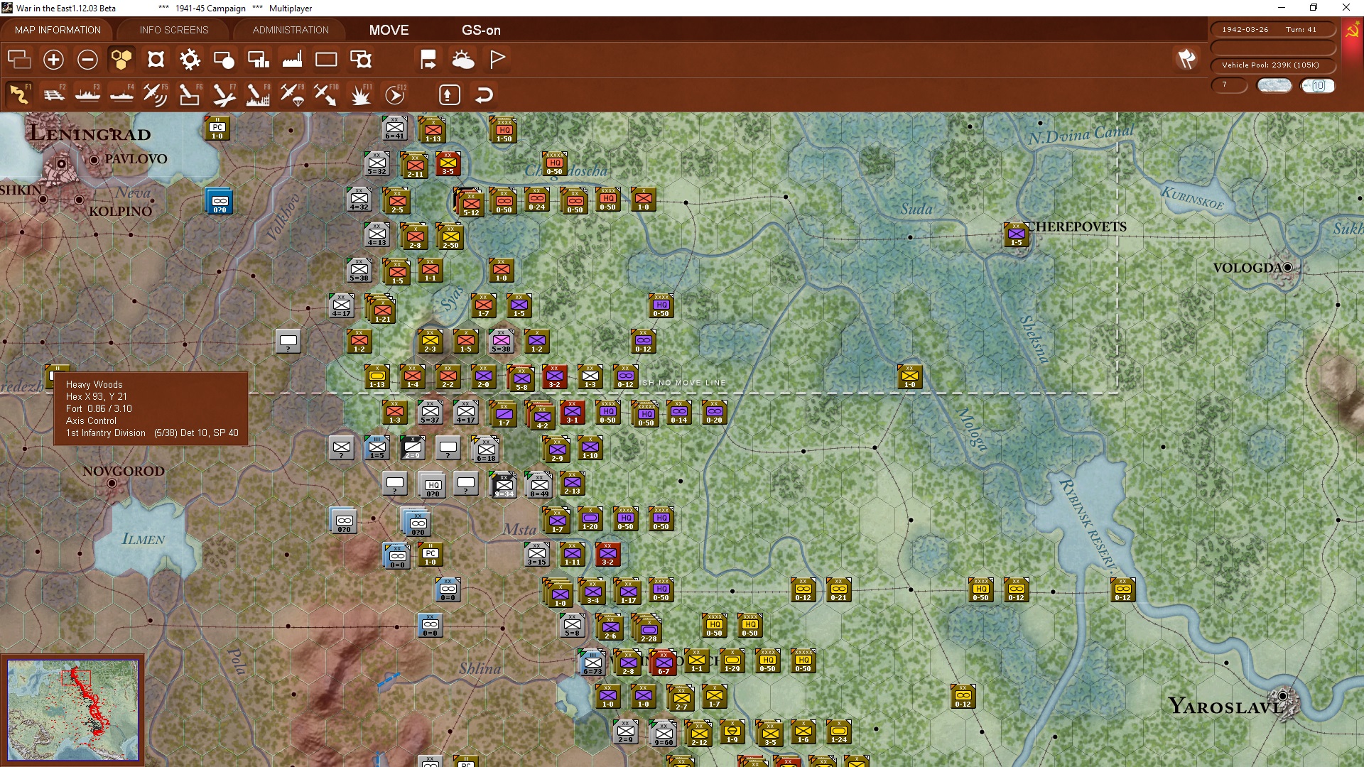Viewport: 1364px width, 767px height.
Task: Click the minimap thumbnail of the front
Action: click(73, 709)
